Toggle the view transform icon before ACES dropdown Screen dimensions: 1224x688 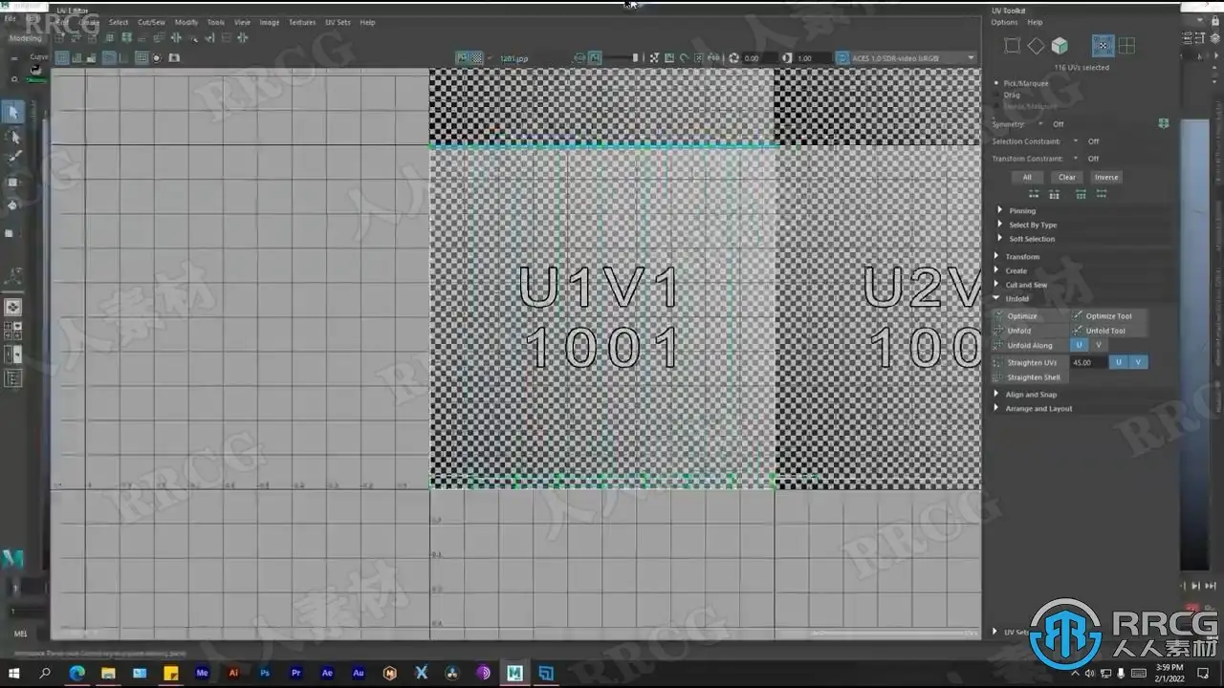(x=842, y=58)
